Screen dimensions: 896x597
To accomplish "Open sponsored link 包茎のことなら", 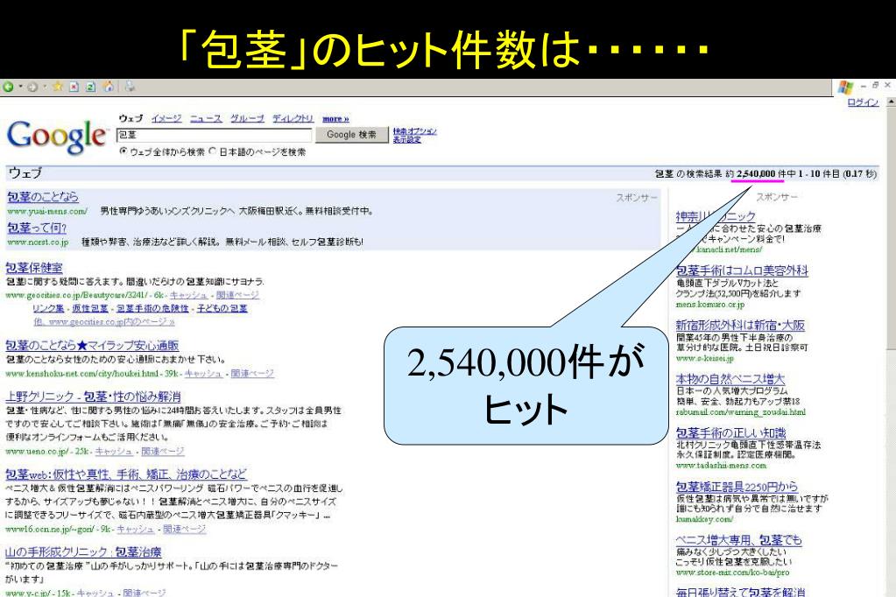I will click(43, 197).
